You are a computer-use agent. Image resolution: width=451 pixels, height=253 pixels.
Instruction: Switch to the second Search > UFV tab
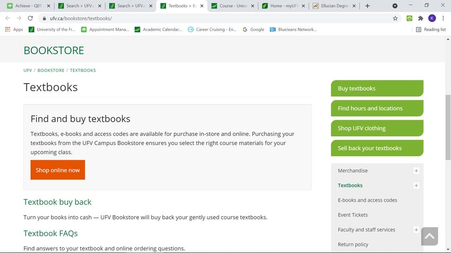[131, 6]
